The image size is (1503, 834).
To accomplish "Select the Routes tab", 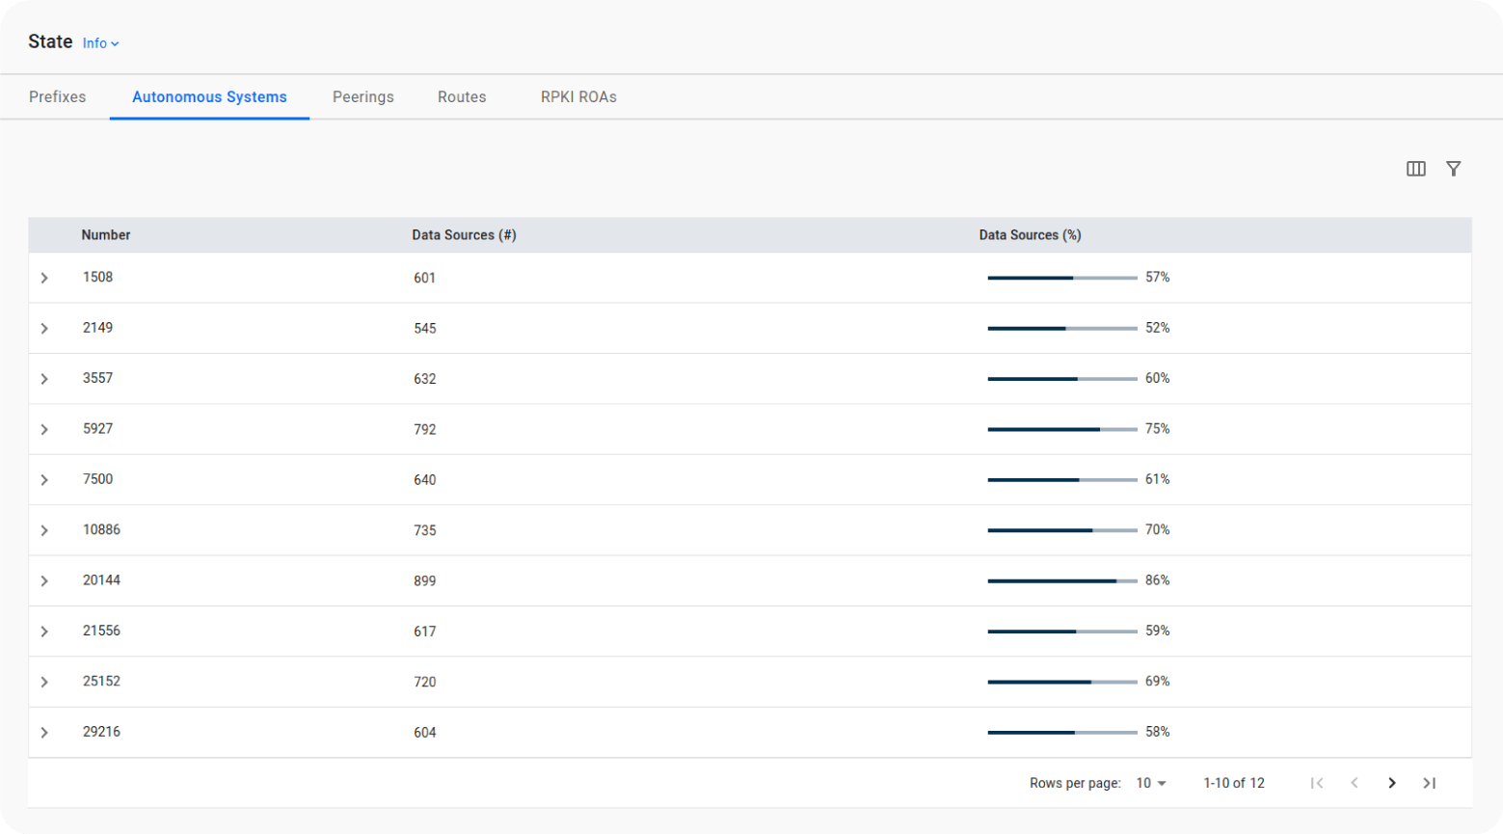I will tap(462, 97).
